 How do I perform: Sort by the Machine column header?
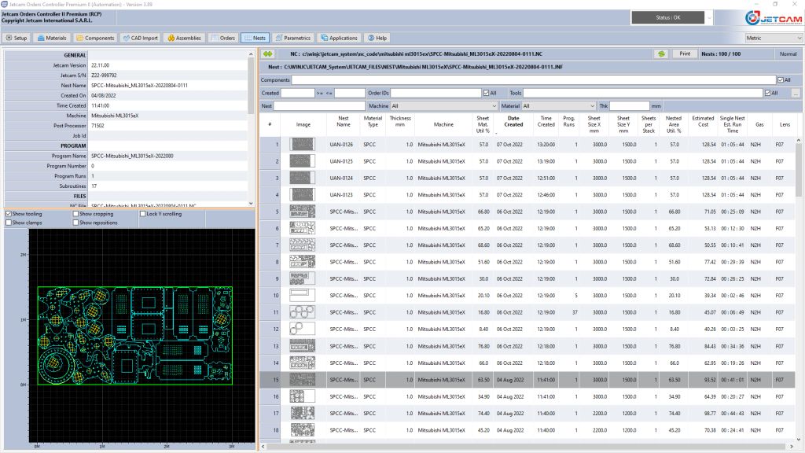coord(443,124)
